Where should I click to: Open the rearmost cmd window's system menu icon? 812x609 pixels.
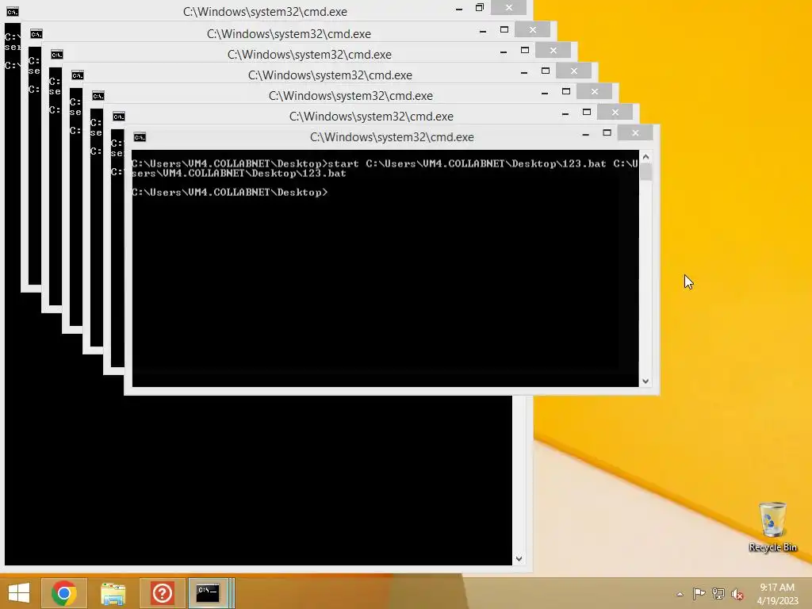[x=13, y=11]
